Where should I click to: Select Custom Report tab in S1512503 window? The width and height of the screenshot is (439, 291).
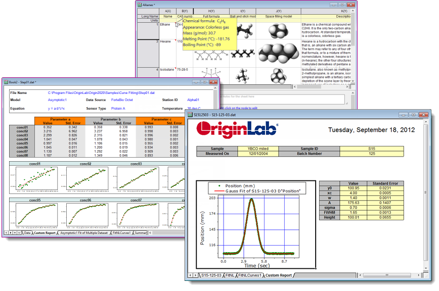click(x=278, y=275)
